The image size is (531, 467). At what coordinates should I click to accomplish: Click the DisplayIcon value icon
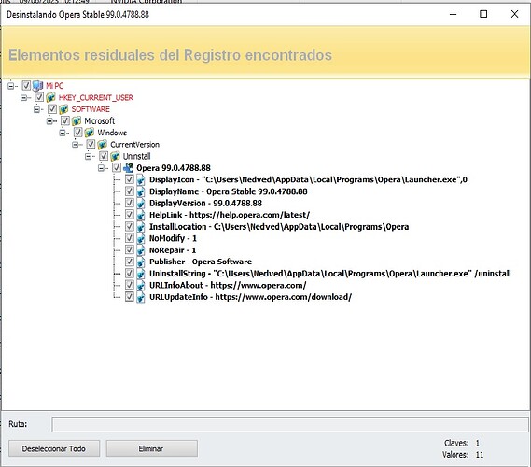click(141, 179)
